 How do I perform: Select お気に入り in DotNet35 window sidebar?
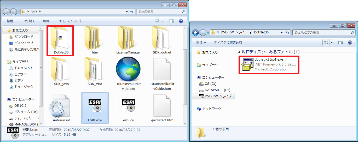click(207, 52)
